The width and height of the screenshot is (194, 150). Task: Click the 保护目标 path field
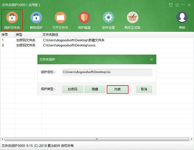tap(107, 72)
